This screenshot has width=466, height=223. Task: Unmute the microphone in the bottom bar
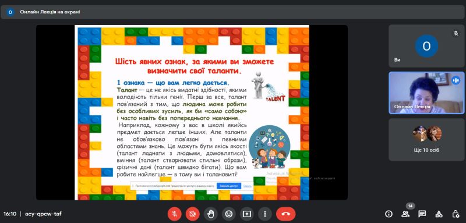point(174,214)
